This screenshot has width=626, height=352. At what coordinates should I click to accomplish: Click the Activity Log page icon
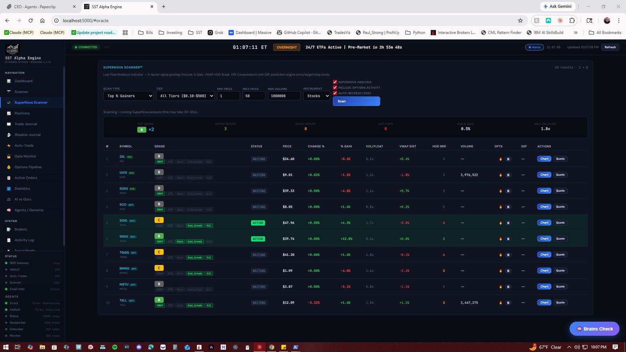(9, 240)
